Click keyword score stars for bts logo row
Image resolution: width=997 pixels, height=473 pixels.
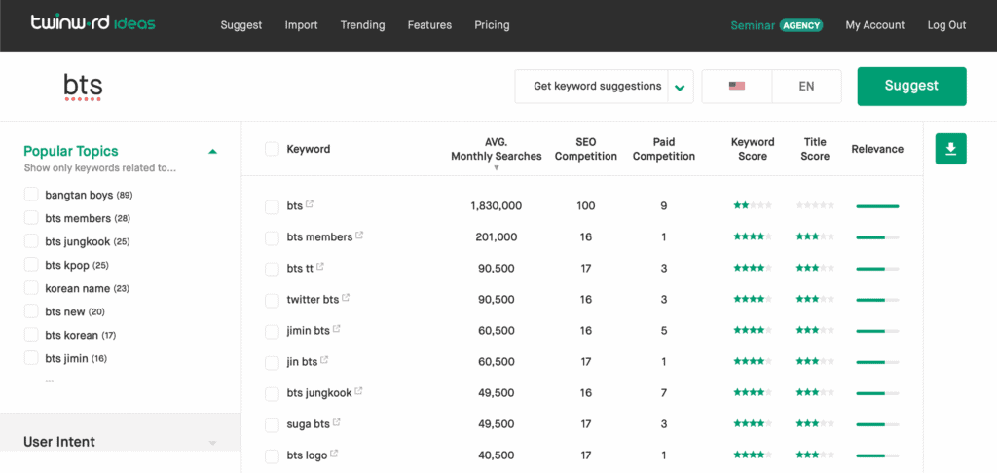(753, 455)
